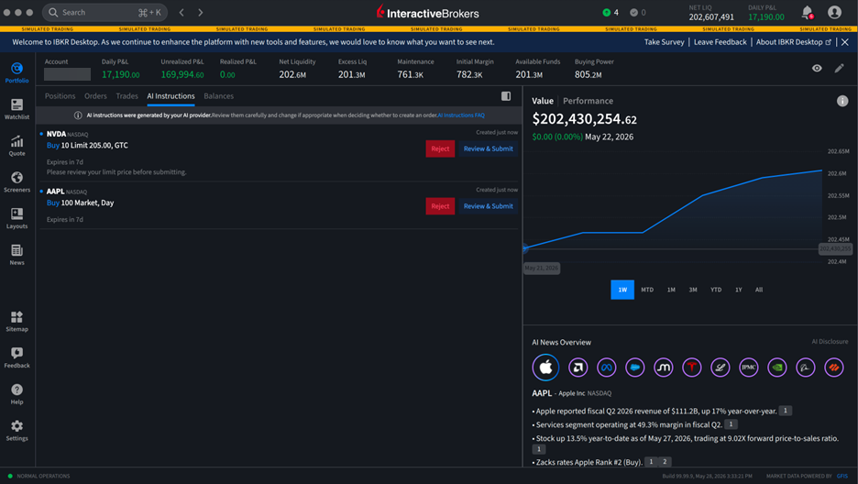Screen dimensions: 858x484
Task: Open the AI Instructions FAQ link
Action: 461,115
